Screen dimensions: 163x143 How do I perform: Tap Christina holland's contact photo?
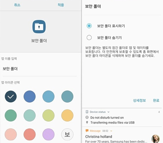pos(155,139)
